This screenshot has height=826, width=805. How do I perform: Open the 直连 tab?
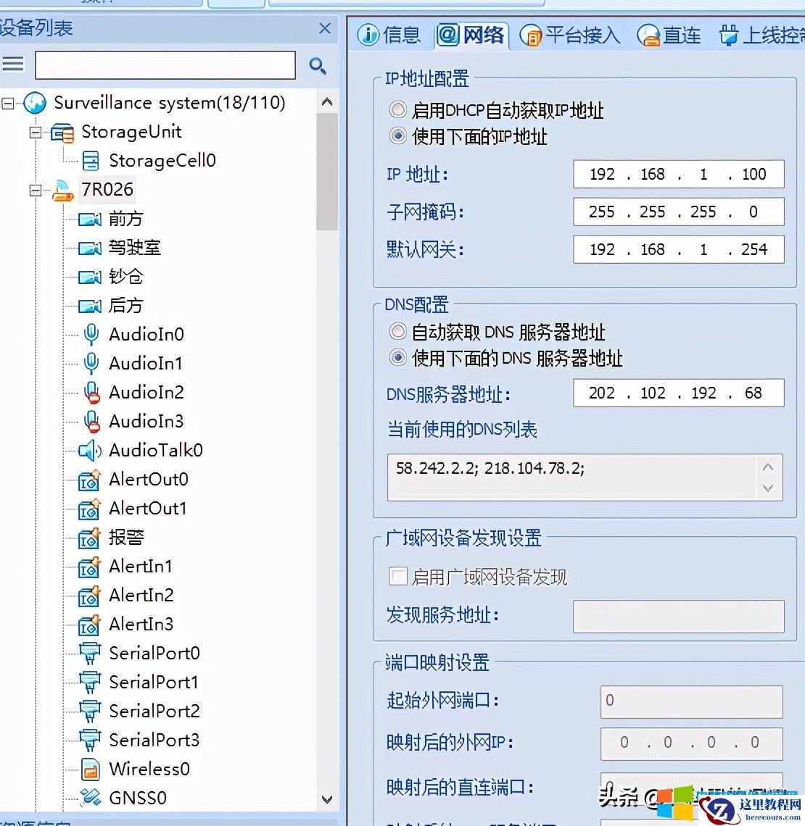pos(669,36)
